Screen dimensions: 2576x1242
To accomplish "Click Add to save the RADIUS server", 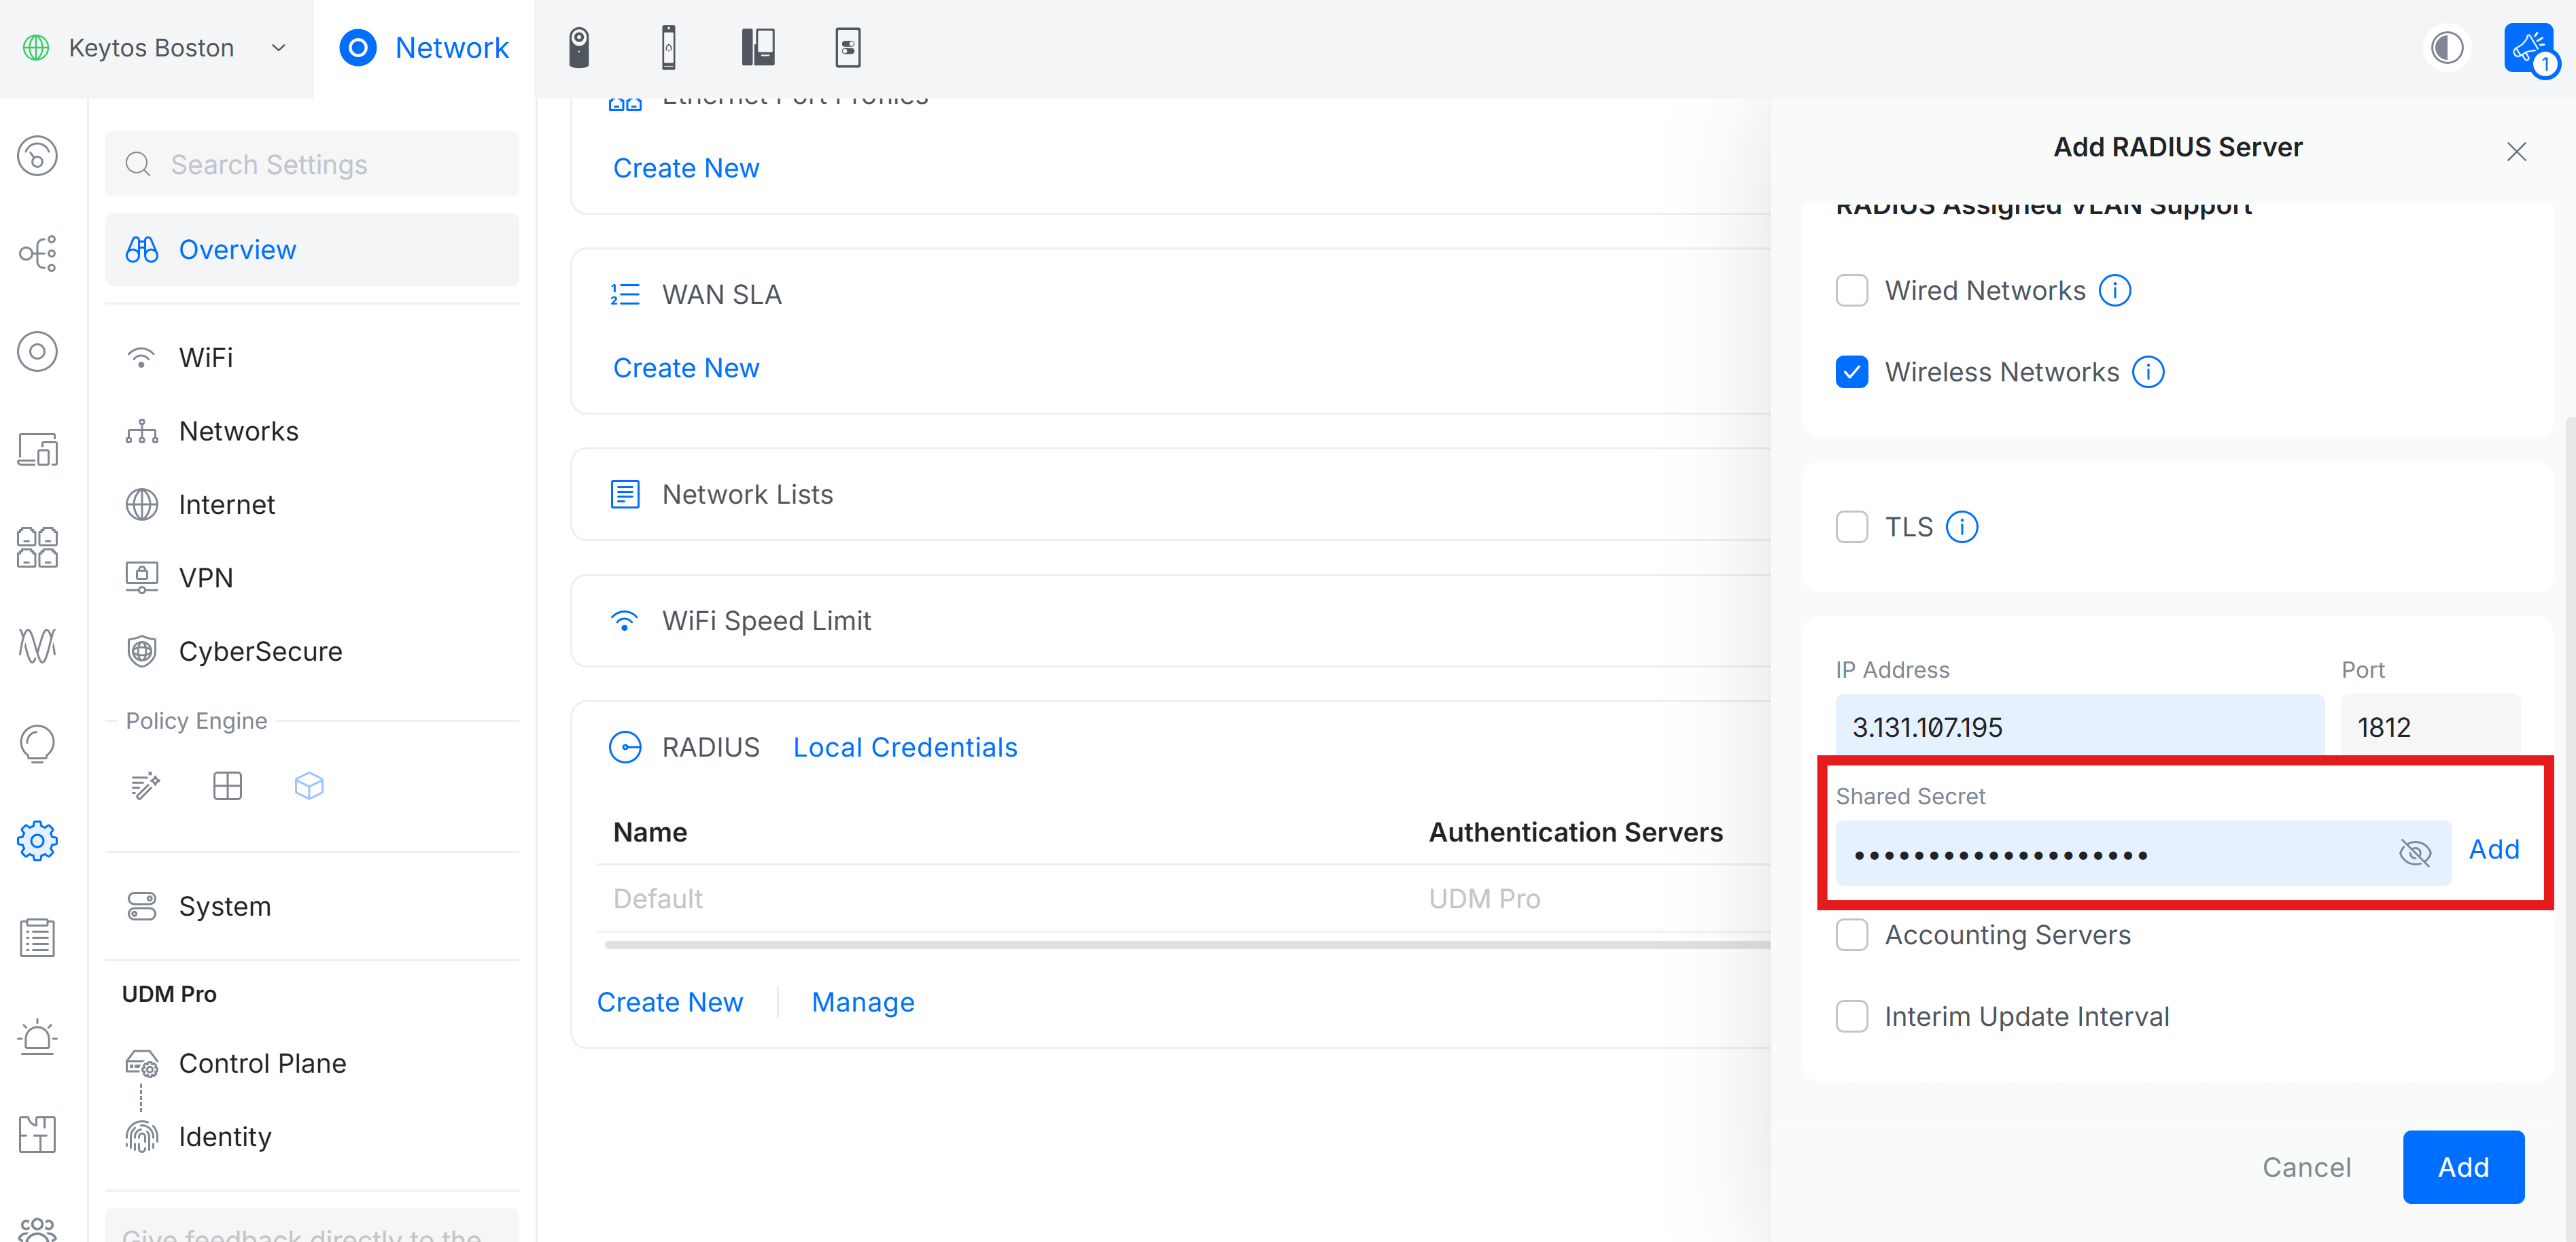I will coord(2463,1166).
